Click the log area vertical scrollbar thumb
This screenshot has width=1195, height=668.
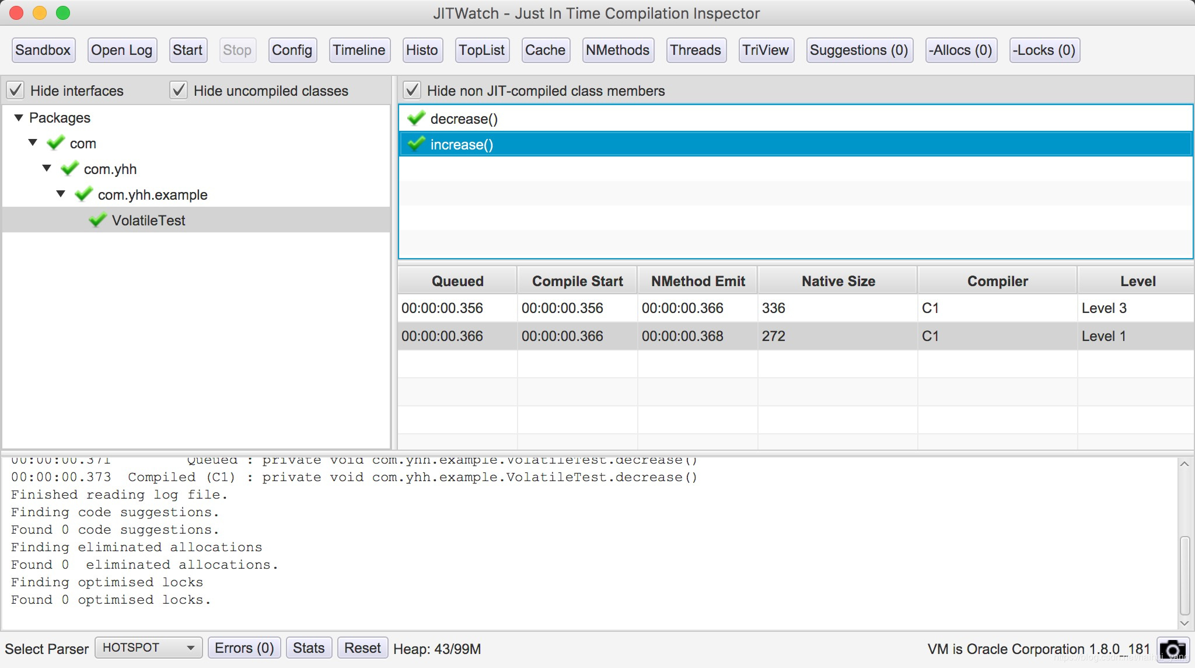tap(1184, 575)
